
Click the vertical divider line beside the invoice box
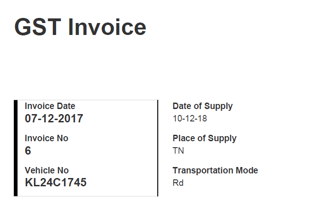pos(158,148)
